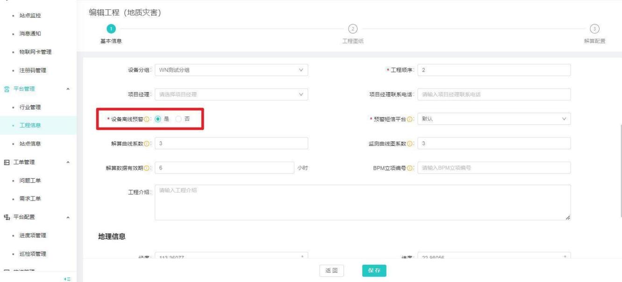Click info icon beside 设备离线预警 label
Image resolution: width=622 pixels, height=282 pixels.
147,119
